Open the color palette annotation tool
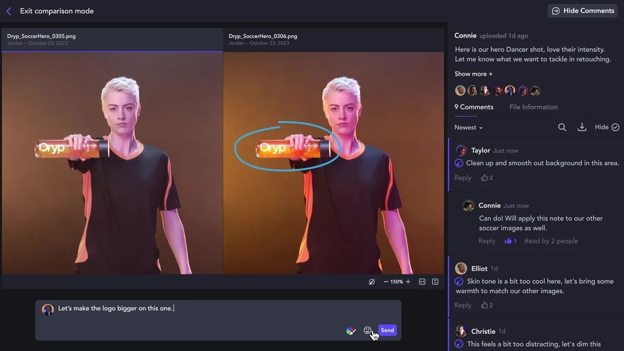The height and width of the screenshot is (351, 624). click(351, 331)
